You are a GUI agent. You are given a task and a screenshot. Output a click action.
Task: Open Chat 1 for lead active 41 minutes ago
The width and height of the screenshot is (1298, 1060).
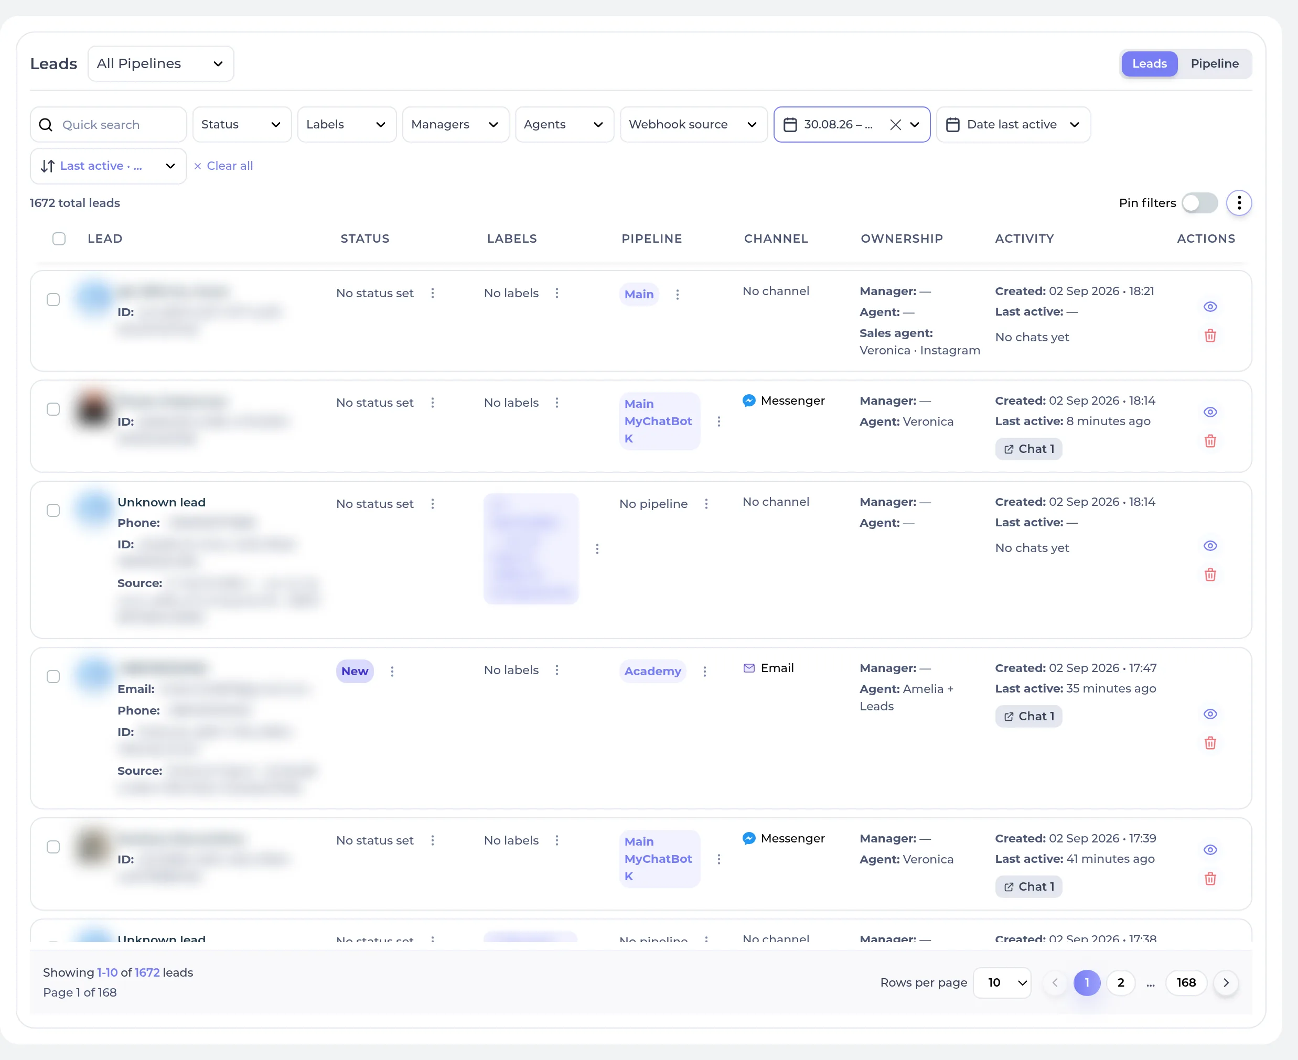(x=1028, y=886)
